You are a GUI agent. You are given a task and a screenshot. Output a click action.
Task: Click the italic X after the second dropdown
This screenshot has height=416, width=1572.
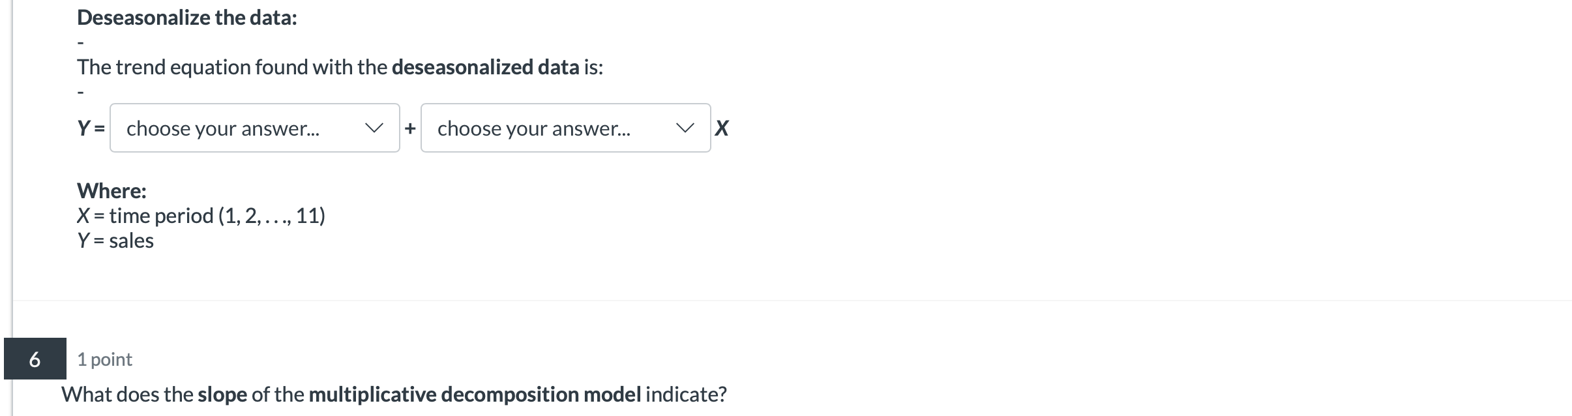tap(721, 128)
